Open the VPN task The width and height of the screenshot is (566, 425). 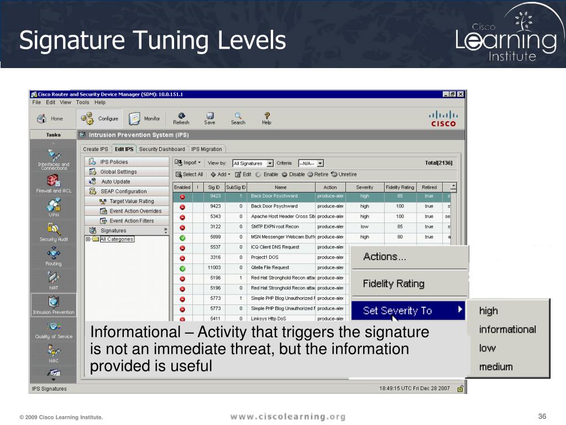pyautogui.click(x=54, y=208)
